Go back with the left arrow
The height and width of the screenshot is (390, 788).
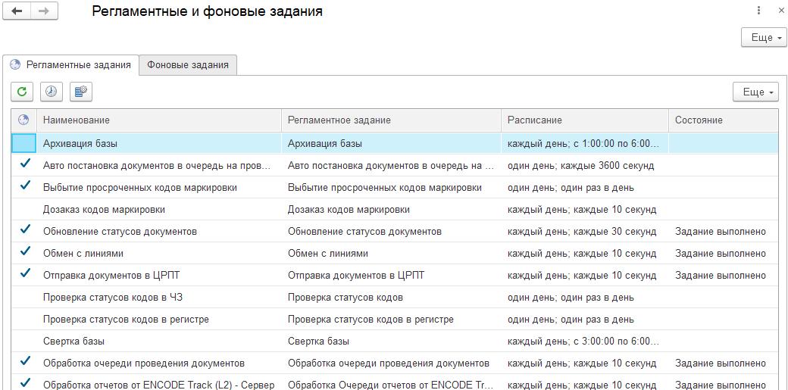click(x=17, y=11)
